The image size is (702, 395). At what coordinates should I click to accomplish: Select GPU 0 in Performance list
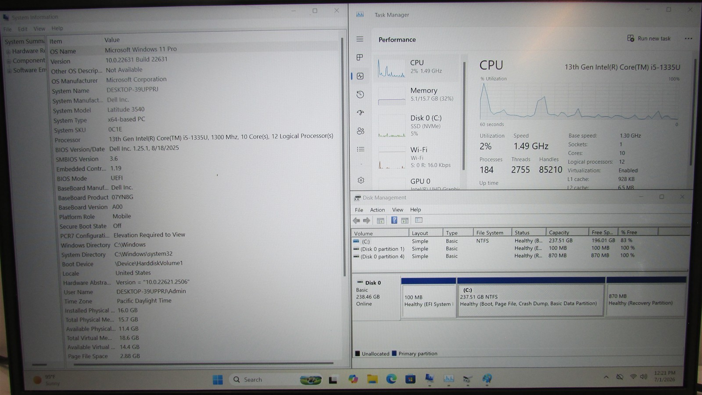416,183
